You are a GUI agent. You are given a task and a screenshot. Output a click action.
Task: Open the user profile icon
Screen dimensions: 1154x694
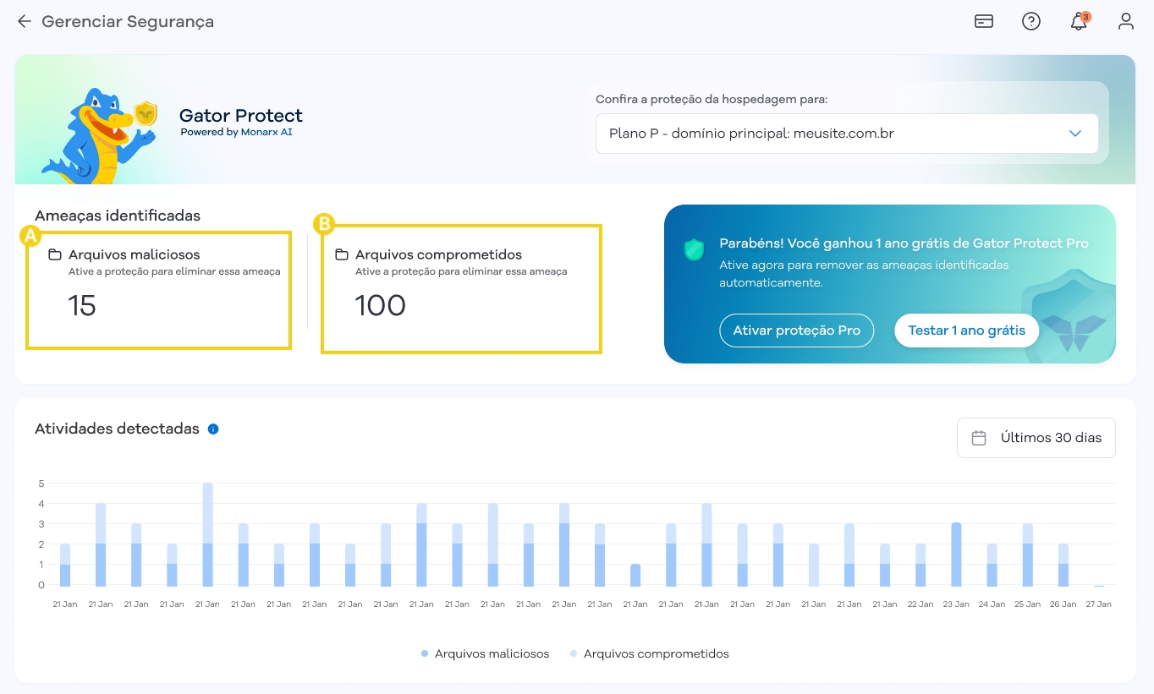(1125, 21)
